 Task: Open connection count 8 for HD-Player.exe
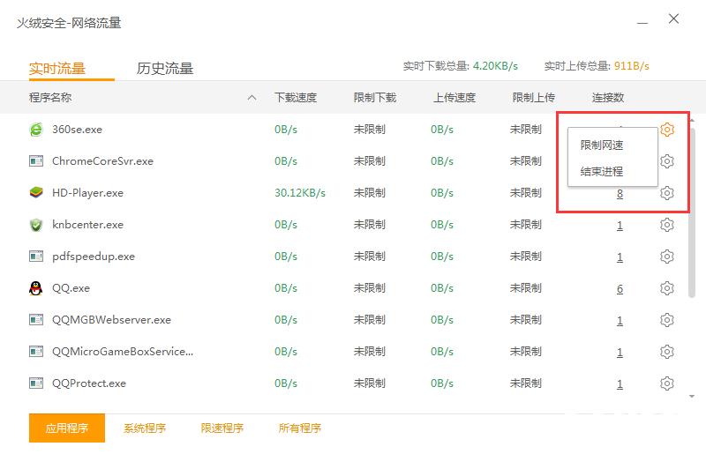620,193
